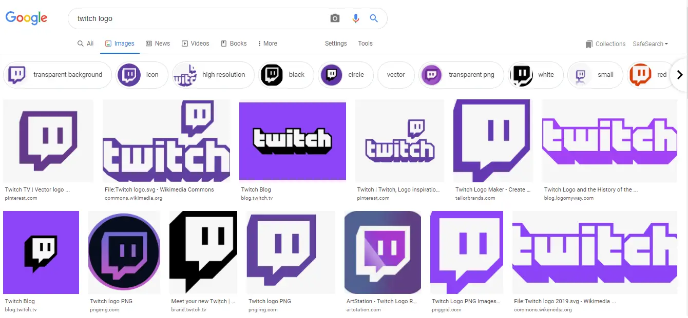Select the white suggestion chip
This screenshot has height=318, width=688.
[536, 75]
